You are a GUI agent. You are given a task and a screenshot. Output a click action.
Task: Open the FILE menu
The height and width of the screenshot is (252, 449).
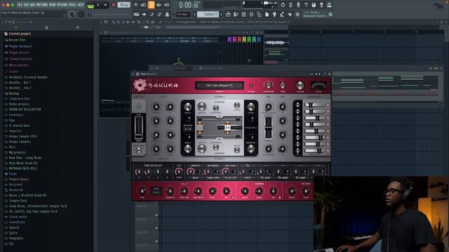pos(20,5)
